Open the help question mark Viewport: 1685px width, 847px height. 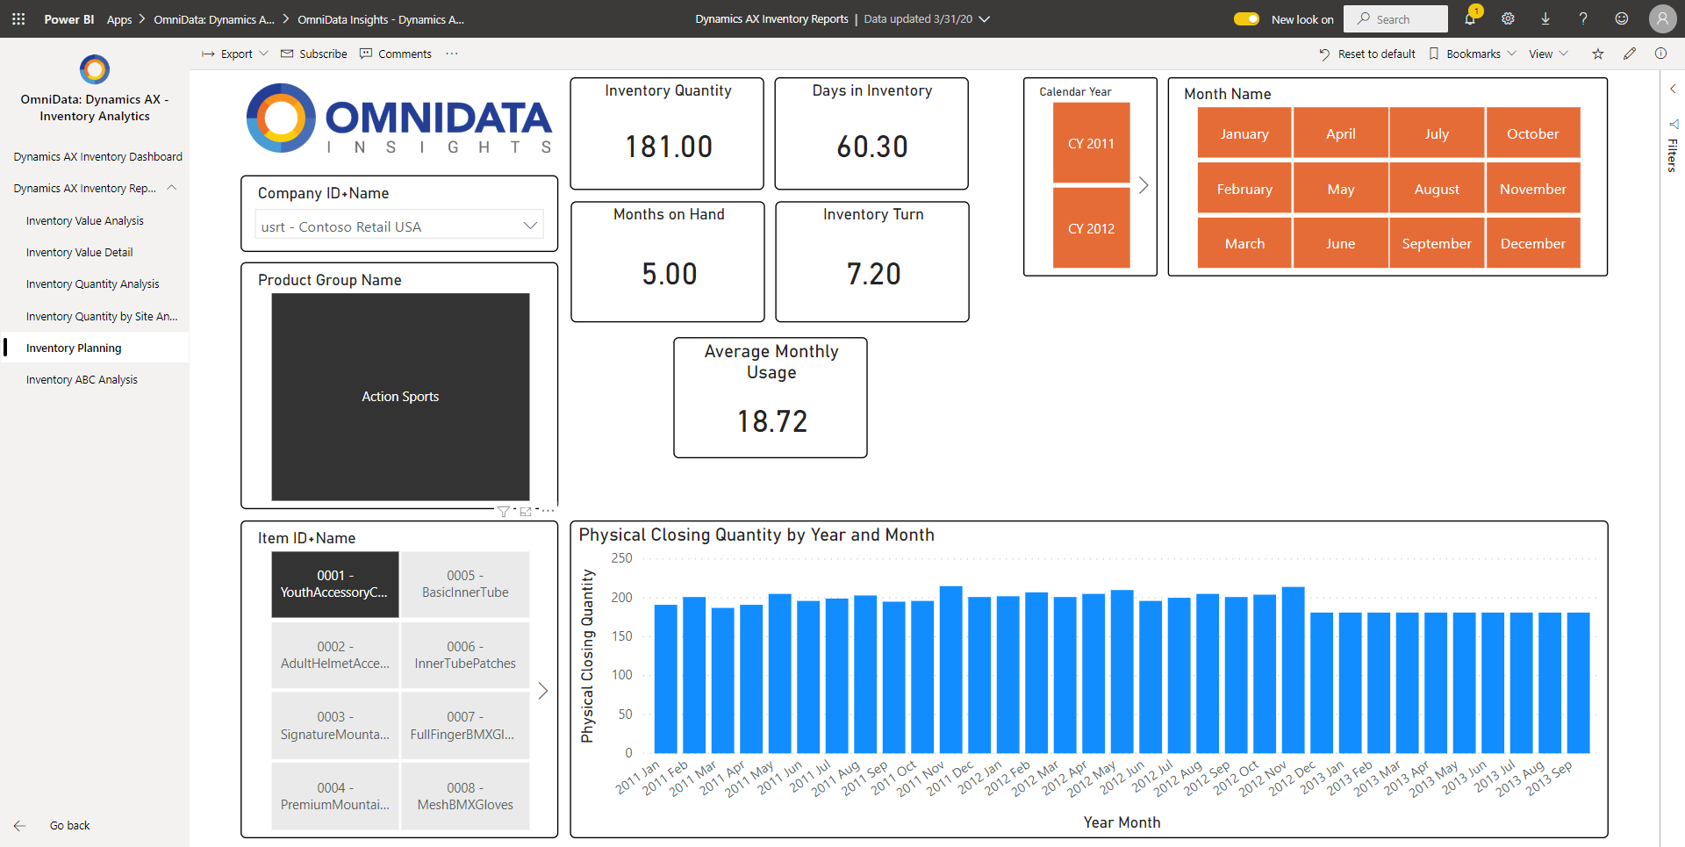coord(1583,18)
